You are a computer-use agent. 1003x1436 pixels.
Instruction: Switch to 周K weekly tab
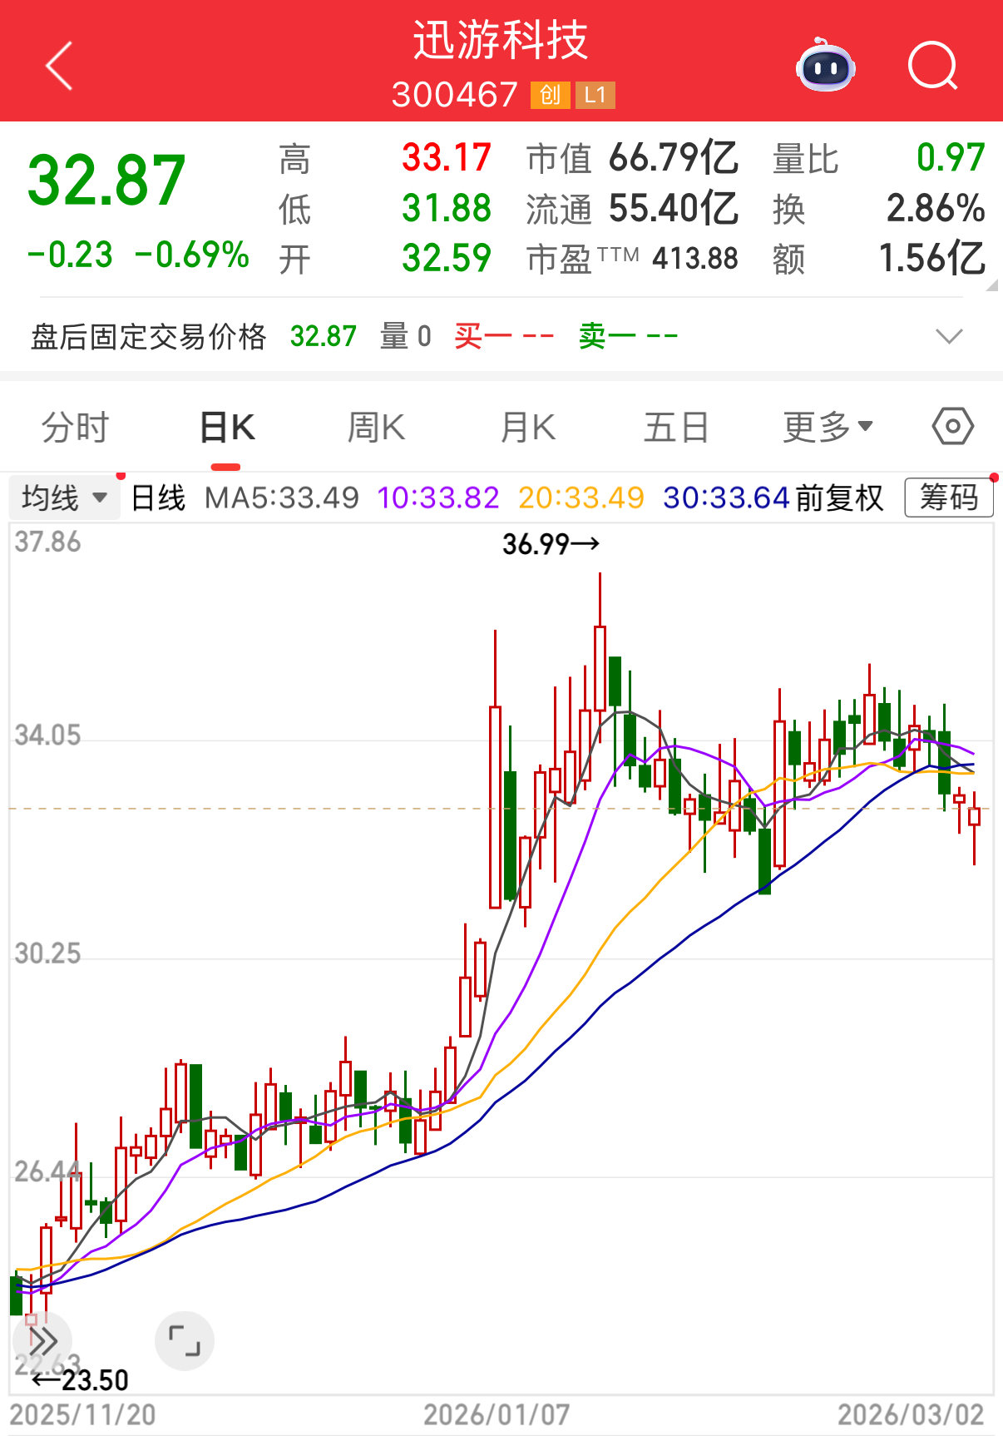376,428
